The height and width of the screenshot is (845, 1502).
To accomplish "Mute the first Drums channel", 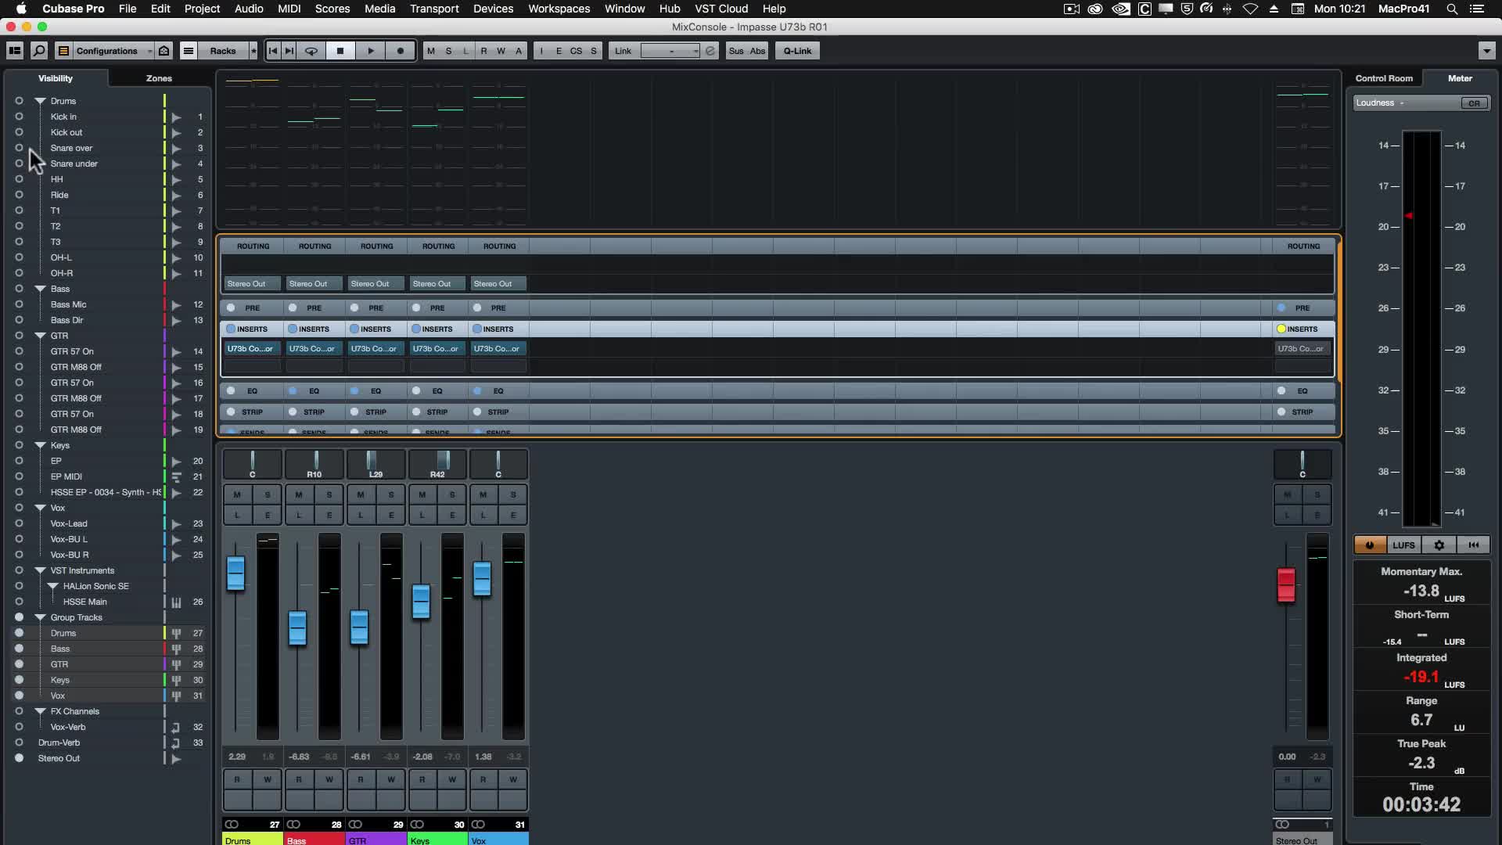I will [237, 494].
